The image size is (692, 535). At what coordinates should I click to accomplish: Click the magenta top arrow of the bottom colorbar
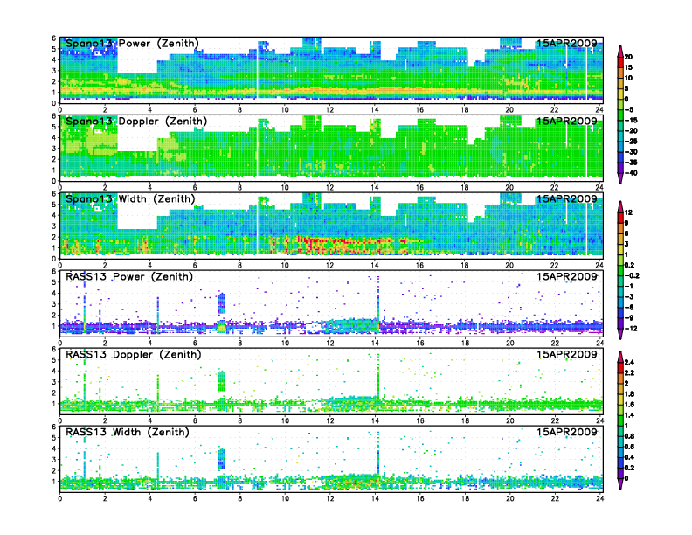[x=620, y=356]
